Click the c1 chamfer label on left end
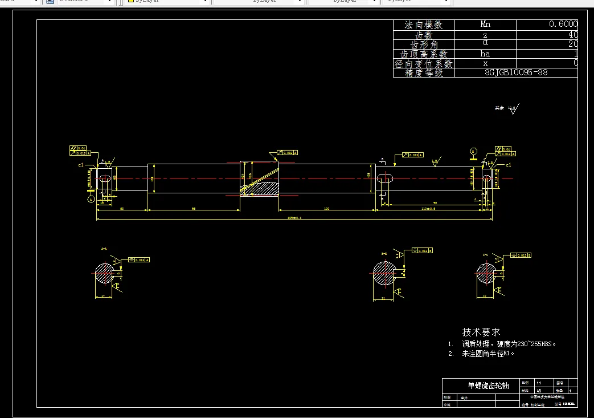 81,165
